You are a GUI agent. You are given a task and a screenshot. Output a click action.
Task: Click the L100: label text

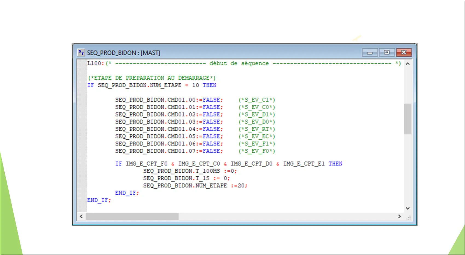click(96, 63)
